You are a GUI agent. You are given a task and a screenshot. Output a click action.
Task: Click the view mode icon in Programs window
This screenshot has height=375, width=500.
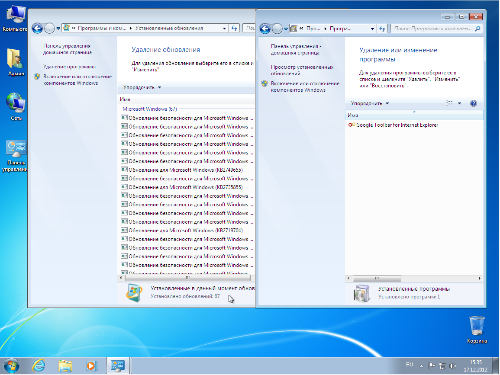pos(449,103)
